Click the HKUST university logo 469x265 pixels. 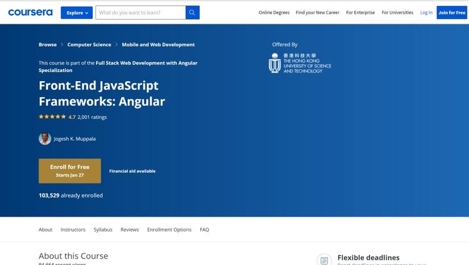tap(300, 63)
